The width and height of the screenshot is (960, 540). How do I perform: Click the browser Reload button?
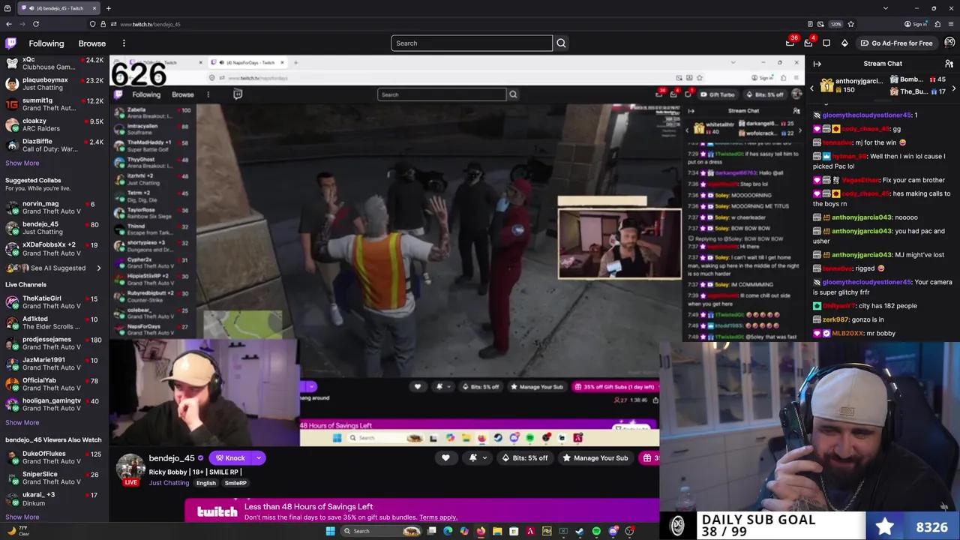35,24
